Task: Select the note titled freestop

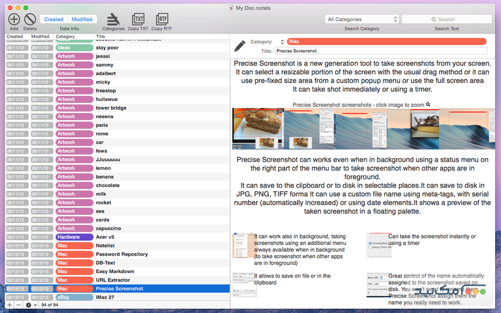Action: point(117,91)
